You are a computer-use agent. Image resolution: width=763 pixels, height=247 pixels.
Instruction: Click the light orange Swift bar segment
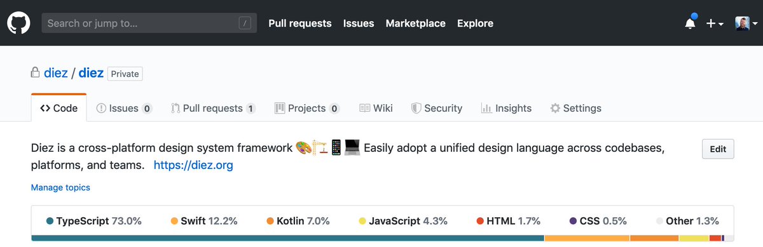pos(587,238)
